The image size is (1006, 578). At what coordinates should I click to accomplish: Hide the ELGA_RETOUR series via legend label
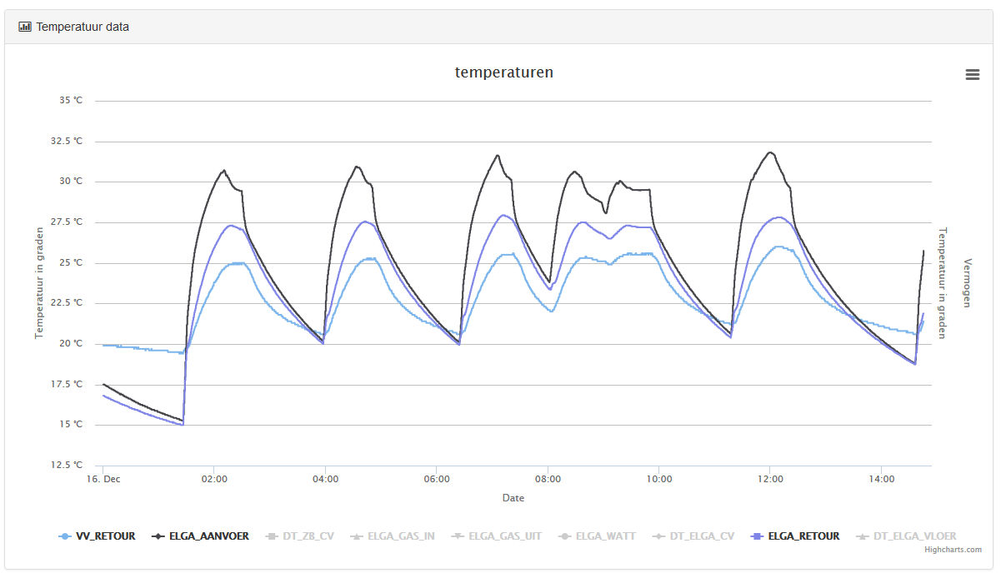pyautogui.click(x=803, y=536)
